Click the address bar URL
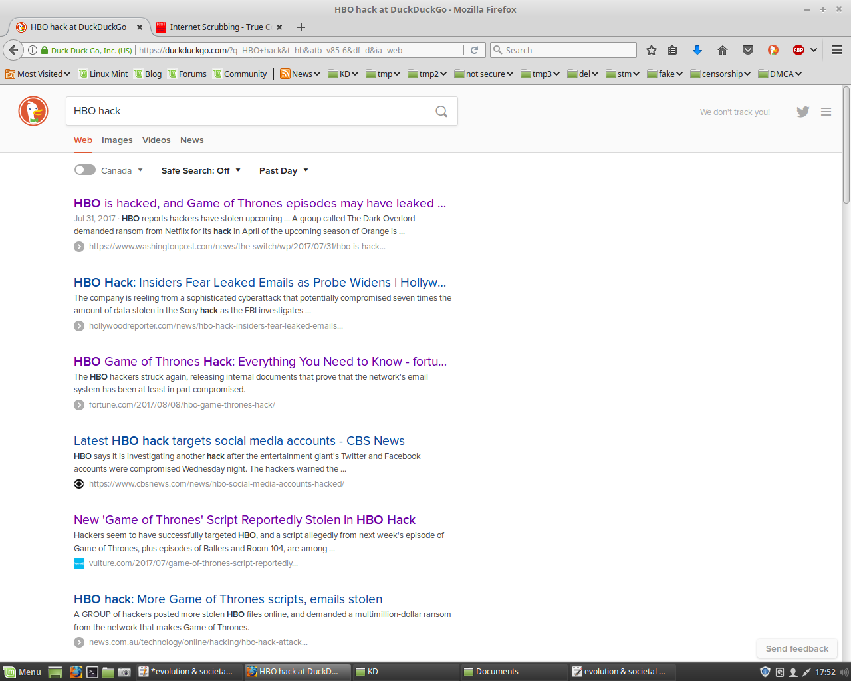This screenshot has width=851, height=681. tap(299, 50)
